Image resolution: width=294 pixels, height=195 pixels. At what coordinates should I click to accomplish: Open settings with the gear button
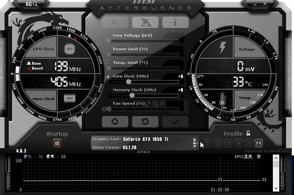click(x=115, y=121)
